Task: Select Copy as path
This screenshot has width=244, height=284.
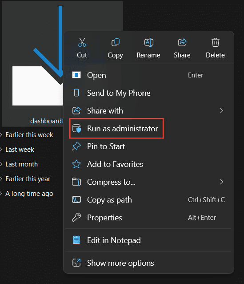Action: 148,199
